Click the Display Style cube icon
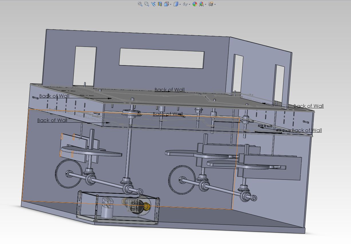 (176, 4)
